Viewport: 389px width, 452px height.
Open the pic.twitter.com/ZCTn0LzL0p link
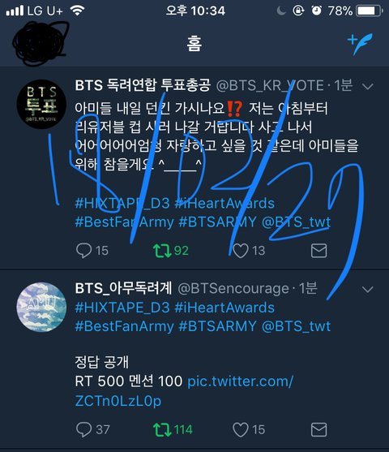[x=184, y=391]
